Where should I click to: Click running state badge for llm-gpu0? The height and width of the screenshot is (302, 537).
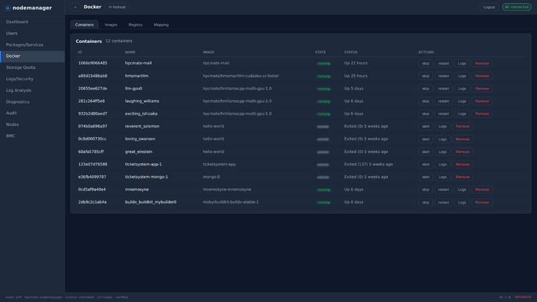tap(324, 89)
